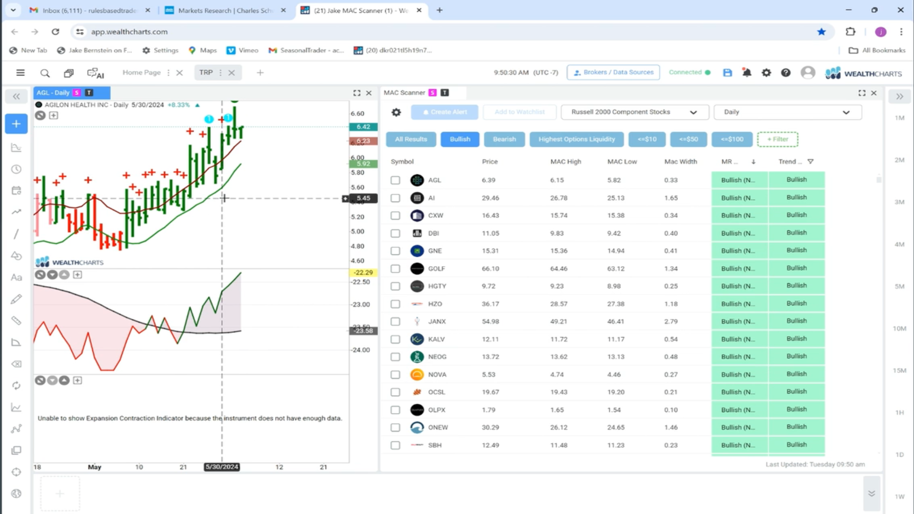Collapse the left sidebar with double chevron

pyautogui.click(x=16, y=97)
